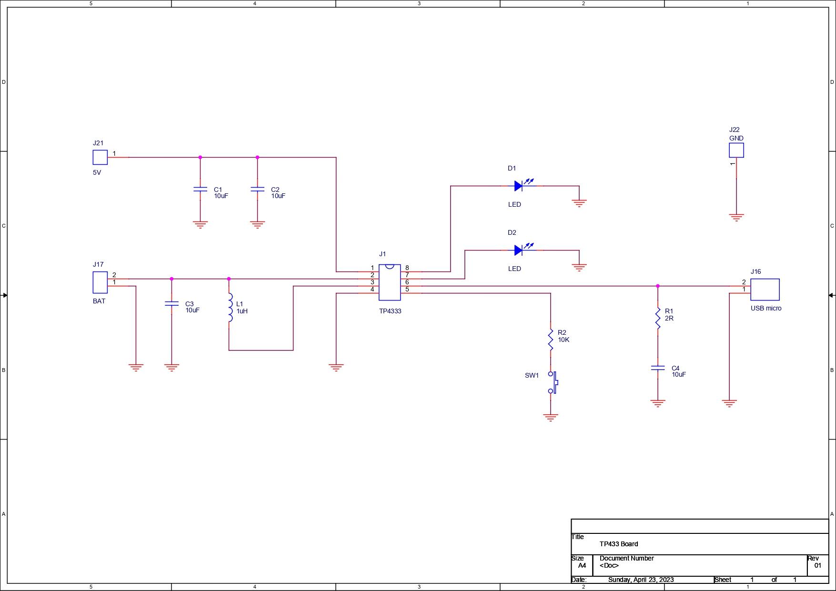Screen dimensions: 836x591
Task: Click the TP4333 IC body J1
Action: coord(390,282)
